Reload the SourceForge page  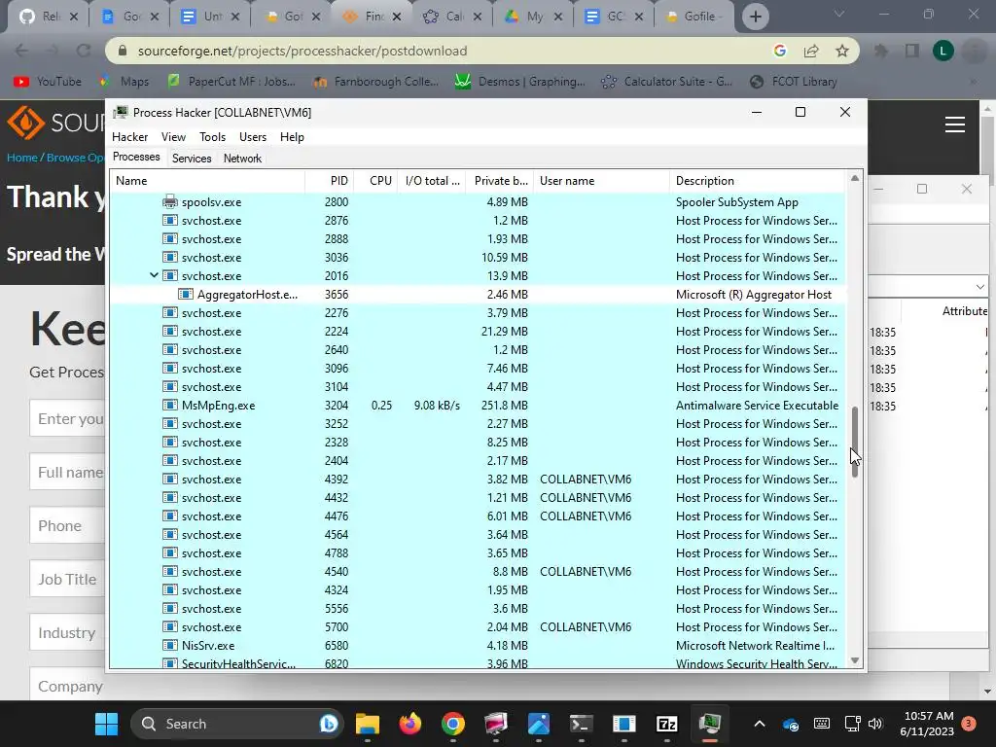pos(84,51)
